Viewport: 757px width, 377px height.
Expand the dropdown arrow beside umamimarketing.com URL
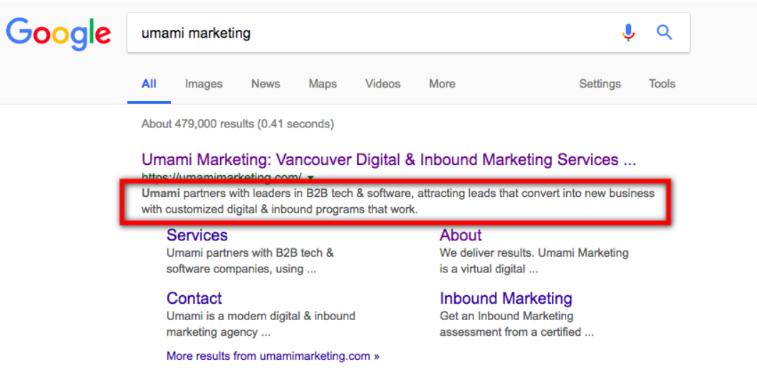coord(311,177)
